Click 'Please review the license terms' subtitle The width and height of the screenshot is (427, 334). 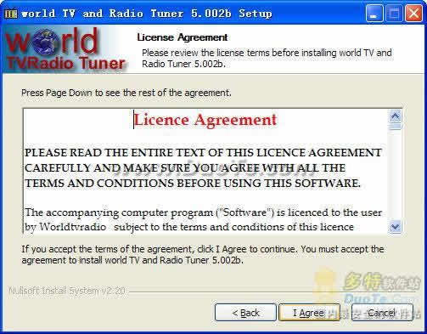[267, 59]
